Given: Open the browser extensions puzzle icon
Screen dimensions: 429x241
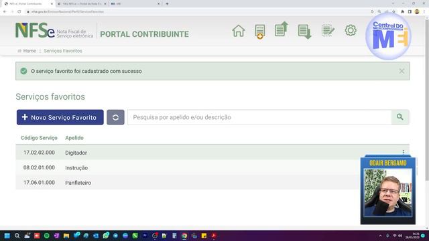Looking at the screenshot, I should pos(402,12).
